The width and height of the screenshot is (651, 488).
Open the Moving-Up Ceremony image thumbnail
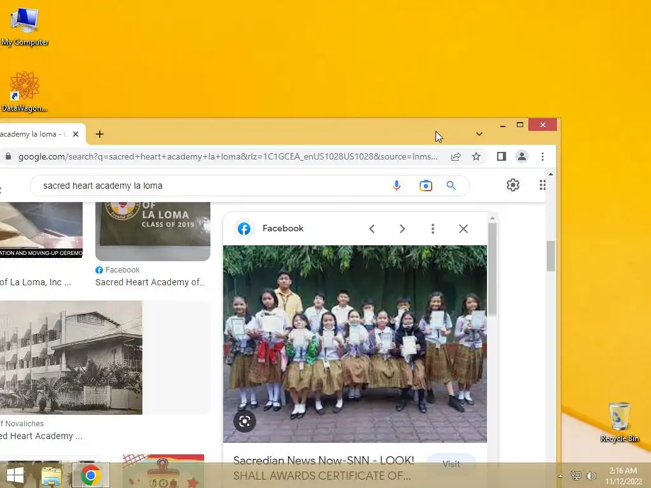(x=41, y=230)
